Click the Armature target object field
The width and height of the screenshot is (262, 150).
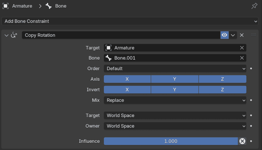(x=175, y=48)
